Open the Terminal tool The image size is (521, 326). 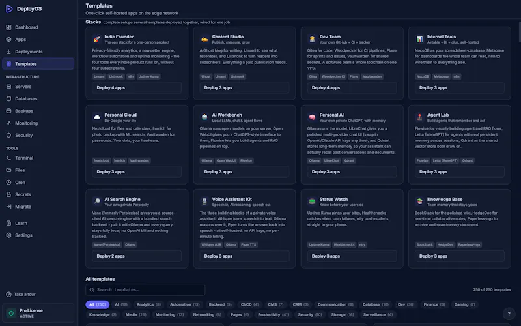[38, 158]
